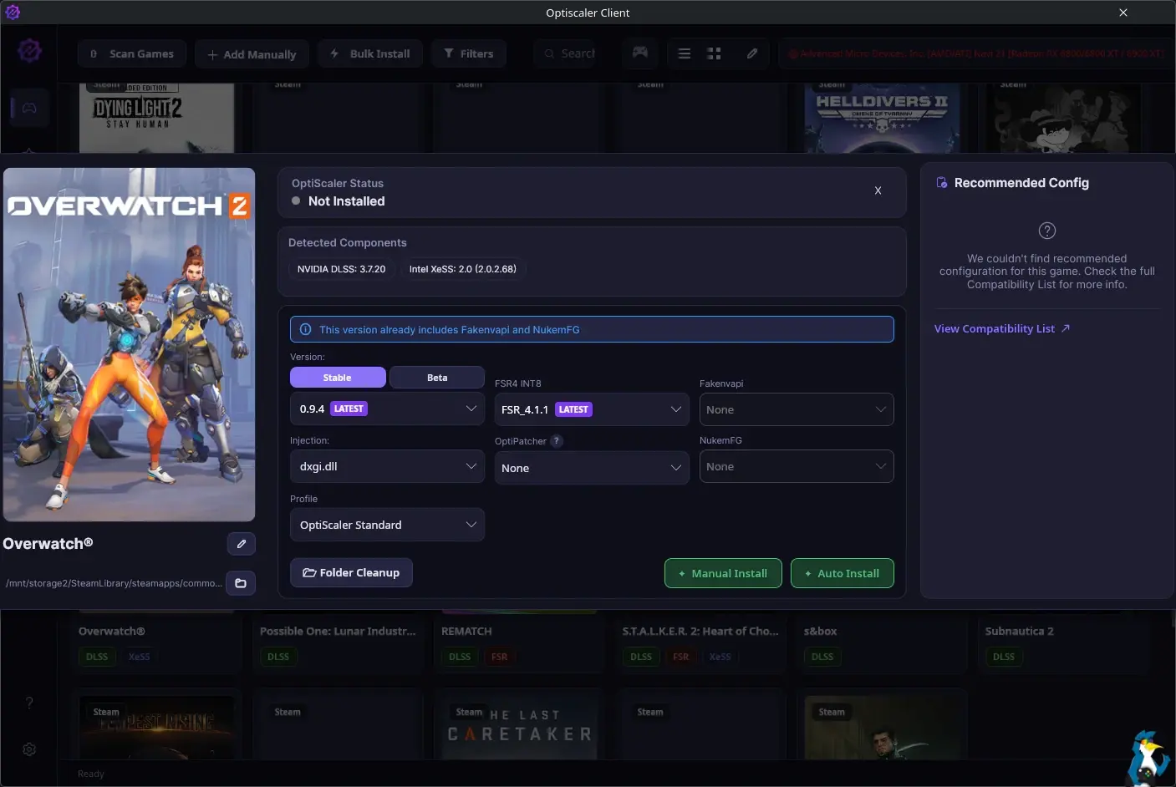Viewport: 1176px width, 787px height.
Task: Click the OptiPatcher help question mark
Action: 557,441
